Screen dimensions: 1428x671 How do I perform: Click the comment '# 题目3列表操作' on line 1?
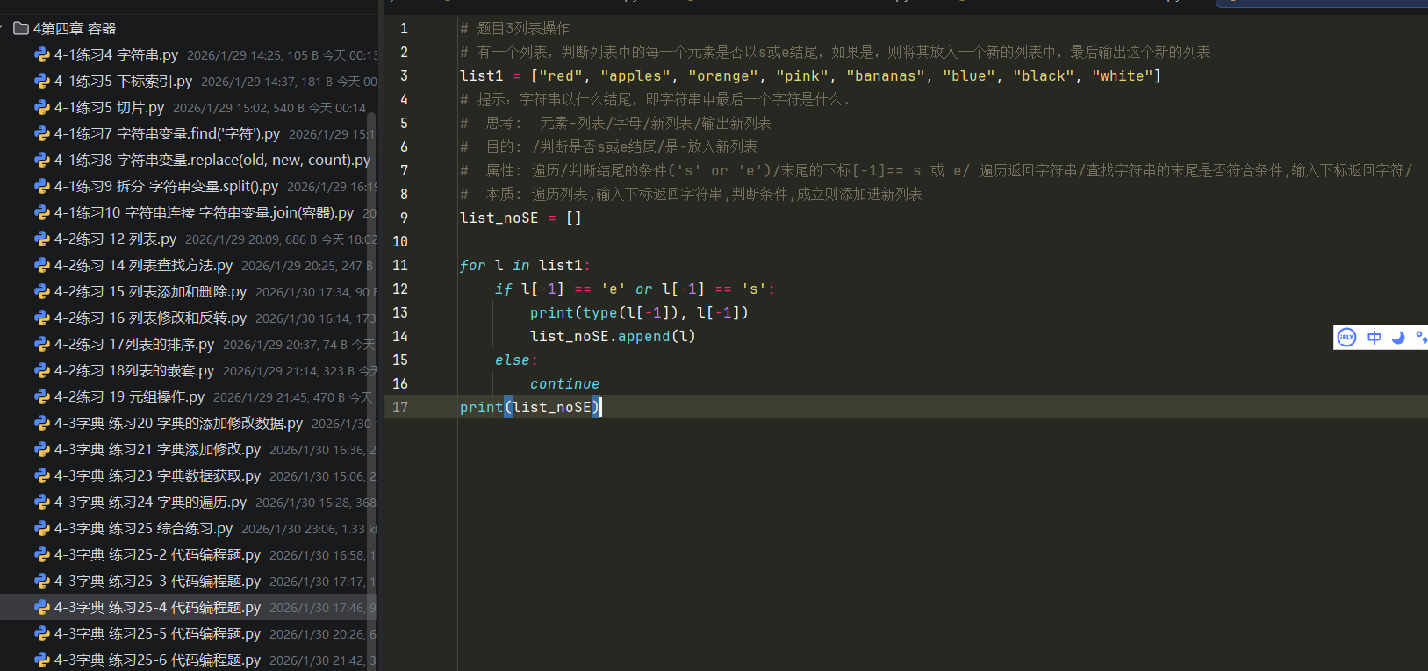click(x=514, y=28)
